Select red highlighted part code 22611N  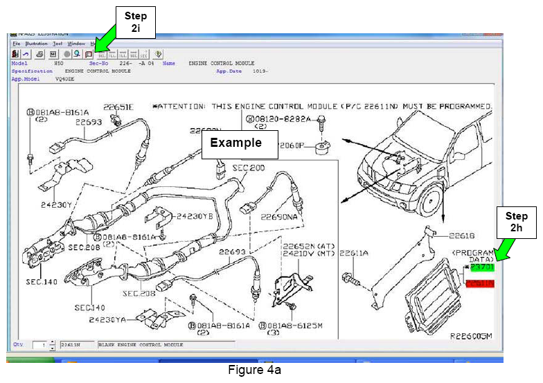479,283
